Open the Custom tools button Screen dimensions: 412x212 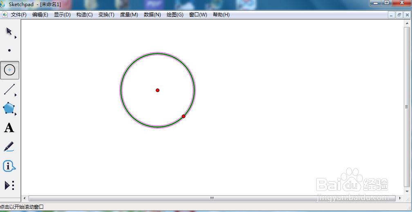coord(9,185)
